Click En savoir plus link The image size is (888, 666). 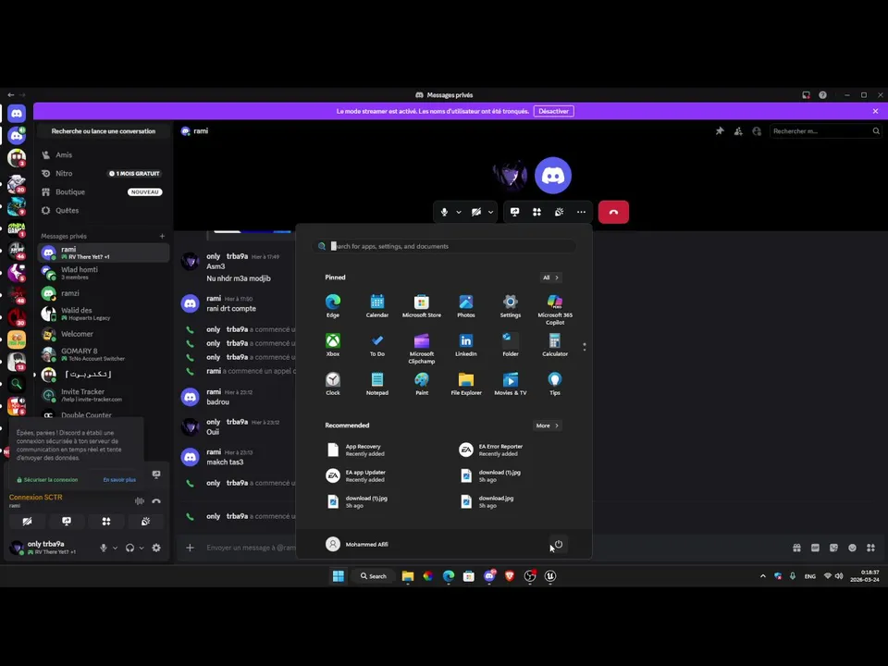tap(119, 480)
